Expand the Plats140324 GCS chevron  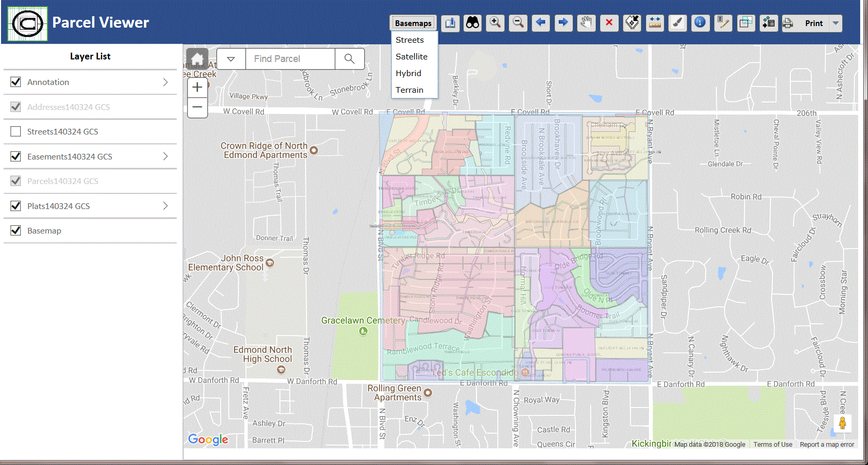(165, 206)
